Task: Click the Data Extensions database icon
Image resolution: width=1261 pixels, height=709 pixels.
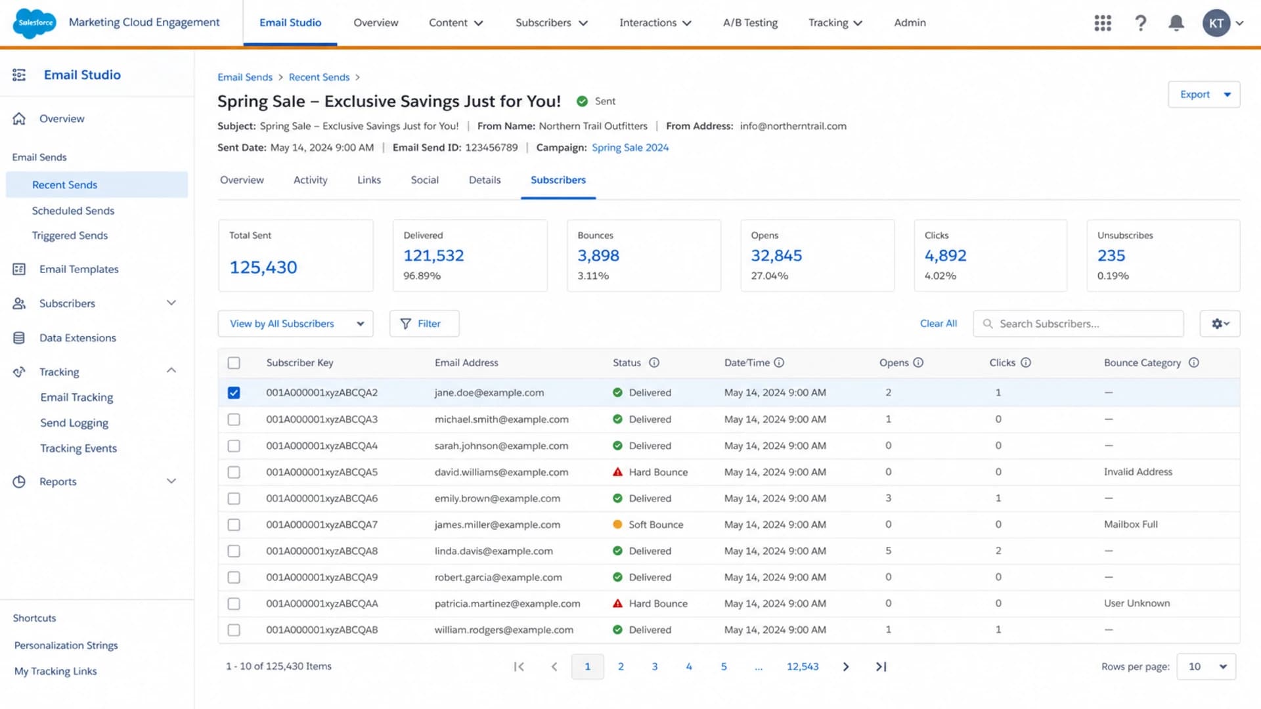Action: [19, 338]
